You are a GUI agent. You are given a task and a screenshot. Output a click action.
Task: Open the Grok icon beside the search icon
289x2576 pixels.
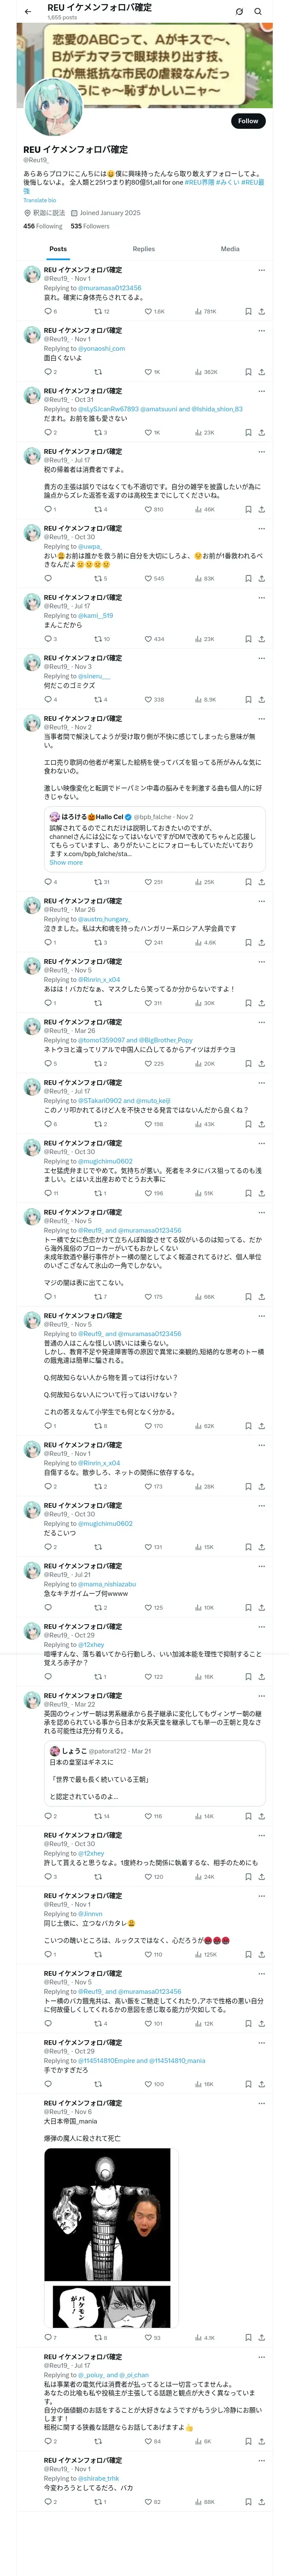pos(239,11)
